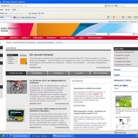The height and width of the screenshot is (138, 138).
Task: Click the Intranet favorites bar link
Action: tap(33, 13)
